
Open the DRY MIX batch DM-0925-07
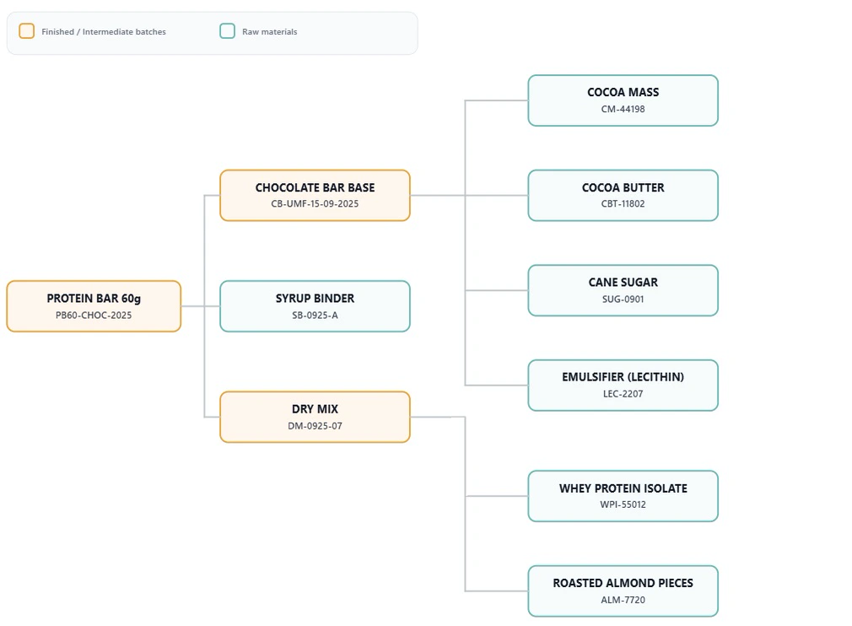(315, 417)
